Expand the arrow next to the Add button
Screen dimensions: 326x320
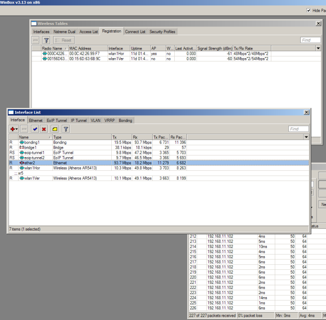[18, 129]
